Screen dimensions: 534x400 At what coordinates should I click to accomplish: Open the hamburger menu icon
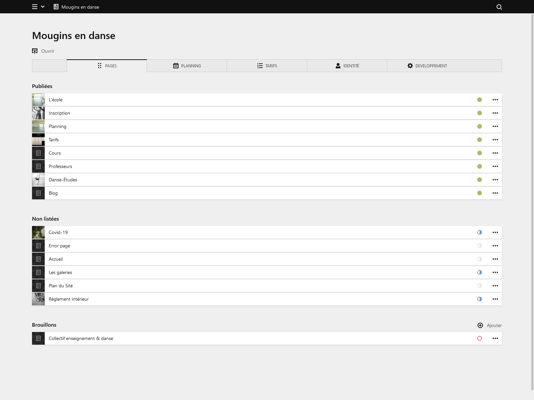(x=34, y=7)
